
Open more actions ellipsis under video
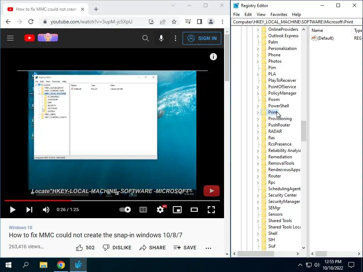208,248
